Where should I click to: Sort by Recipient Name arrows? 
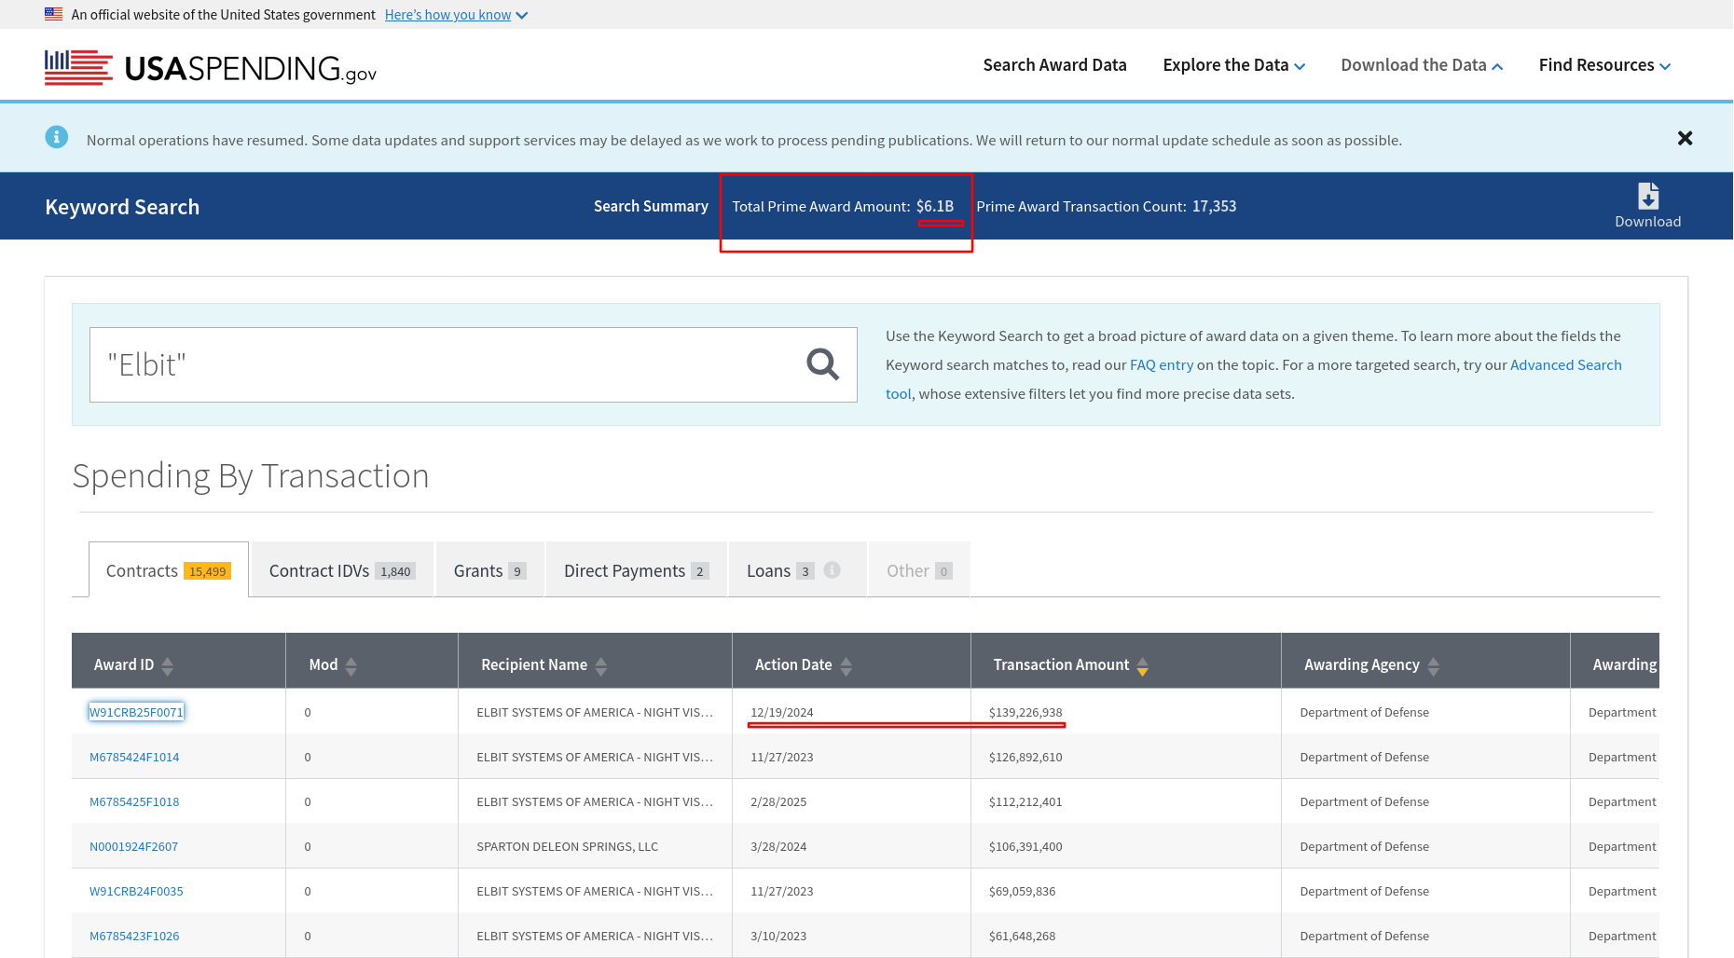point(601,665)
